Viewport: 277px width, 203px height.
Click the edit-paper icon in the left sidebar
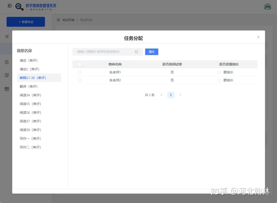click(x=7, y=75)
